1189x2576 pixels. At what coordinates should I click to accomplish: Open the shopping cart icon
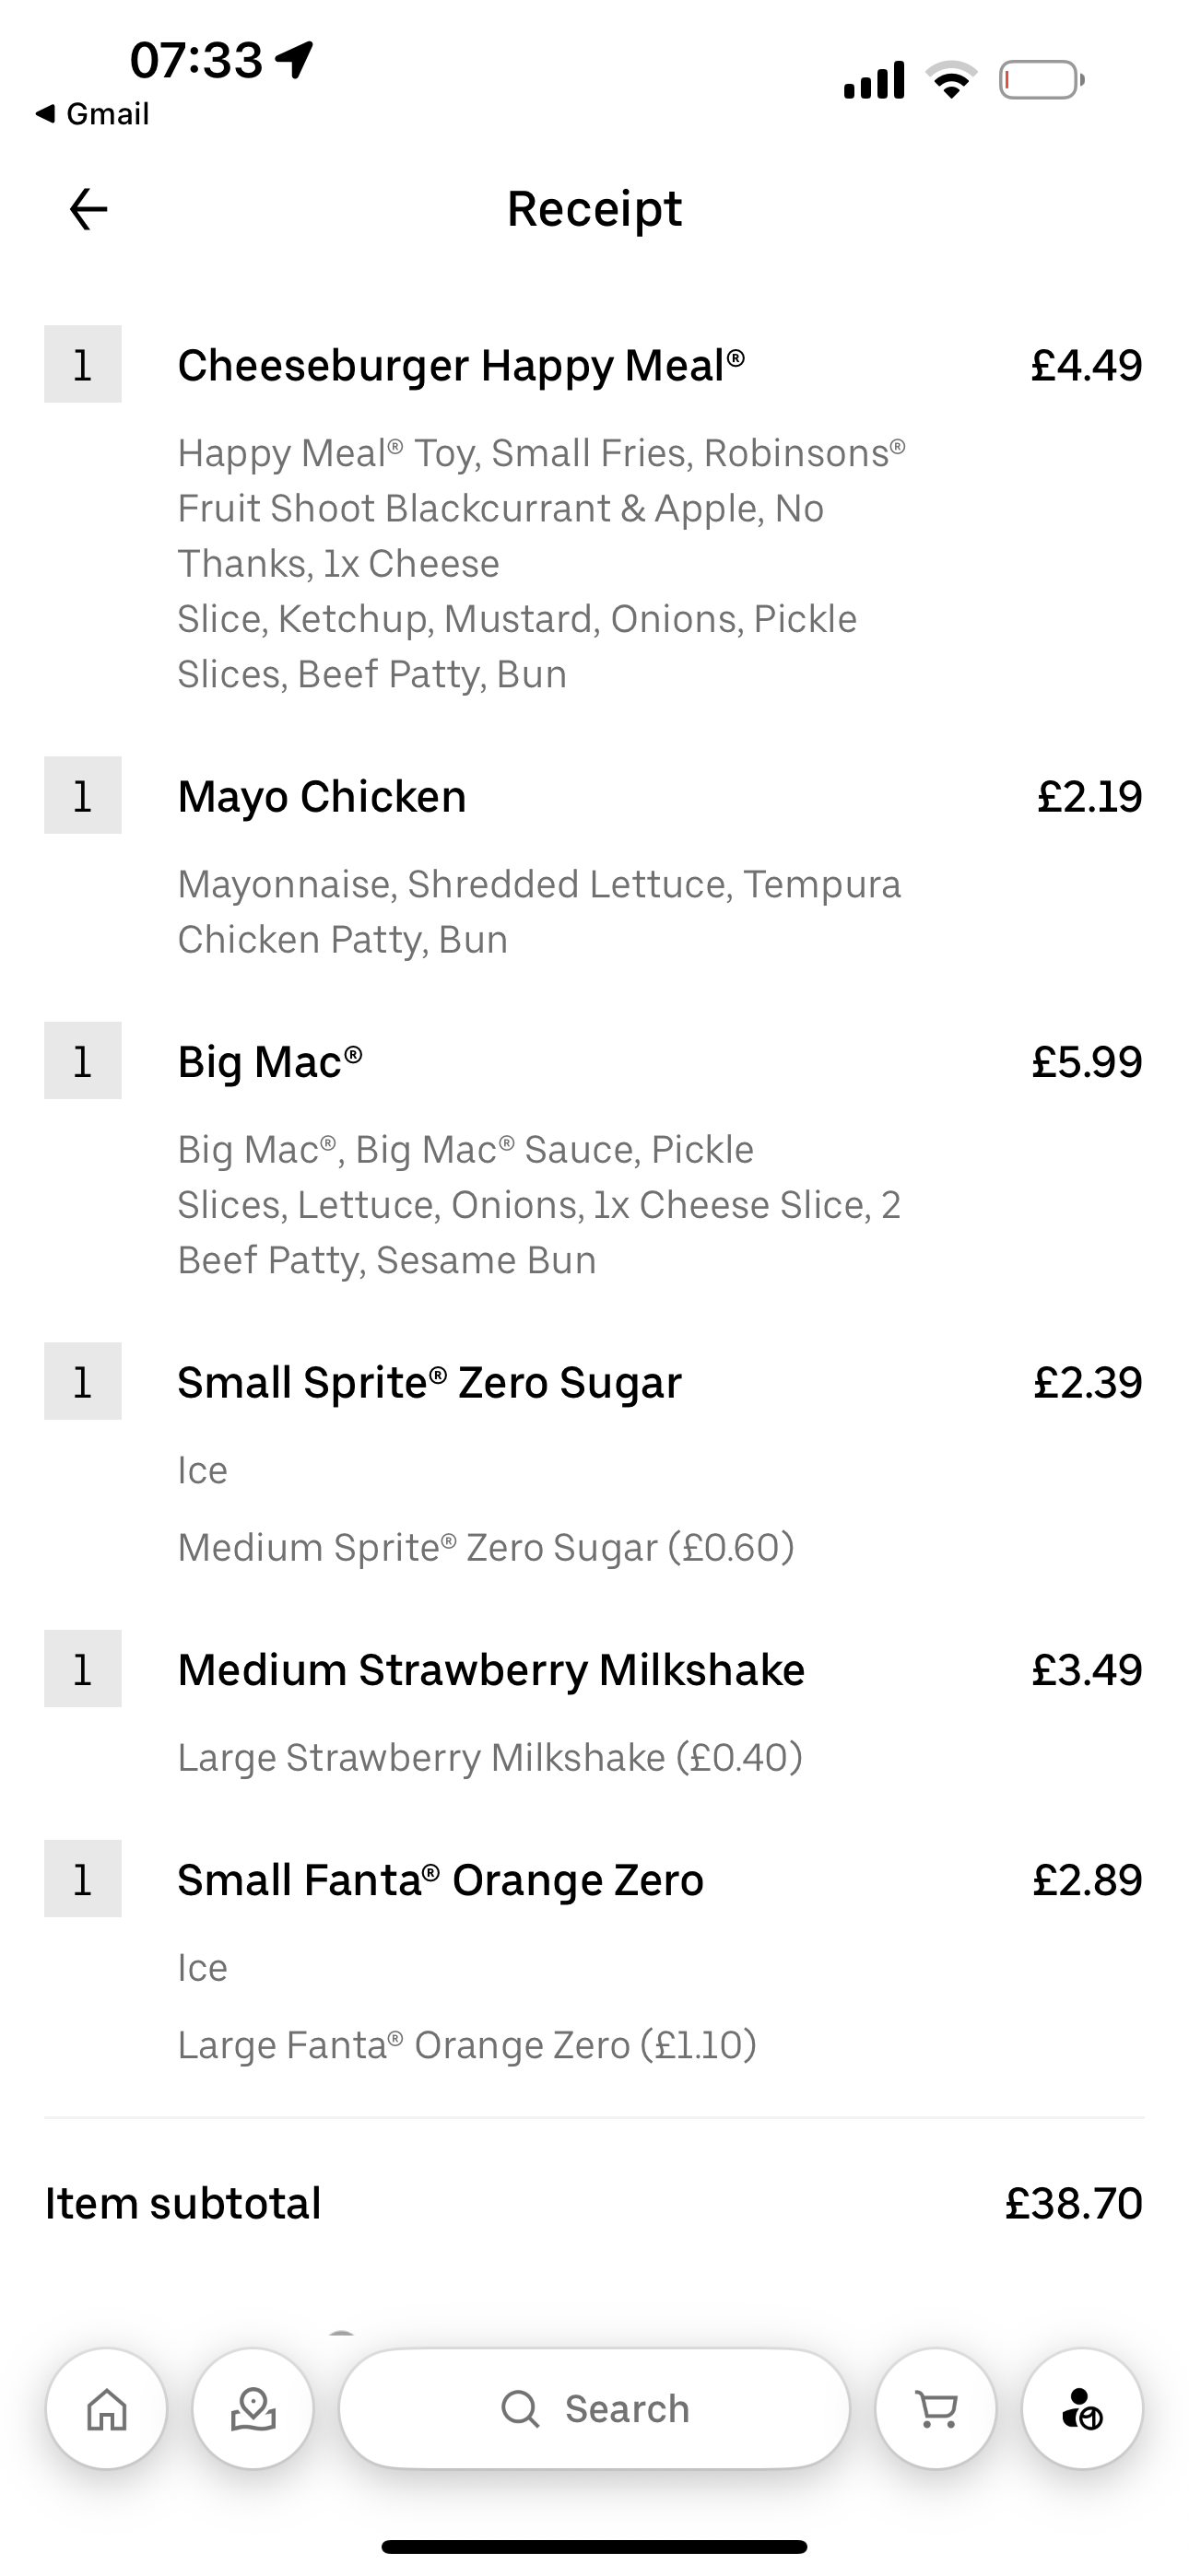936,2408
